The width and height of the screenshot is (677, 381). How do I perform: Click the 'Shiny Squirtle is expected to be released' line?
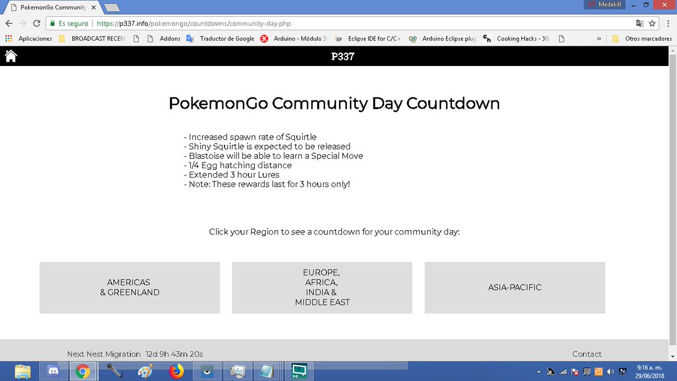pos(267,146)
